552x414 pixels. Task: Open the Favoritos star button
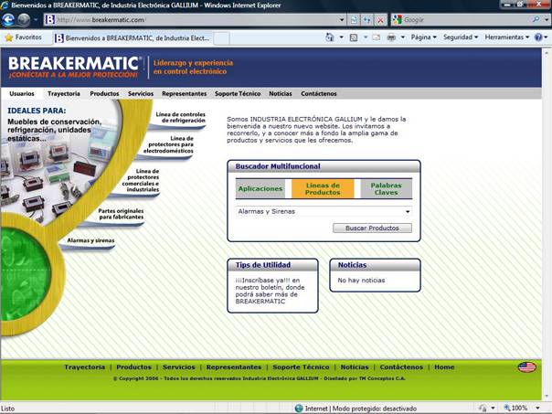pyautogui.click(x=24, y=37)
